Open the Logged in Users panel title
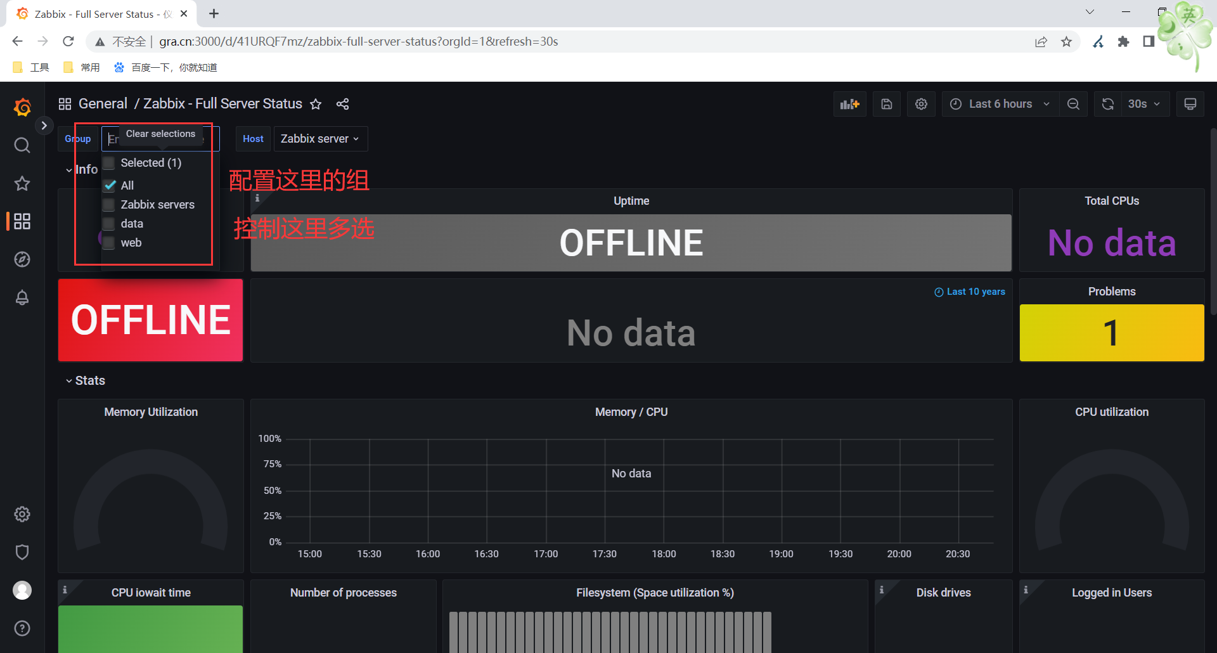1217x653 pixels. [x=1112, y=593]
